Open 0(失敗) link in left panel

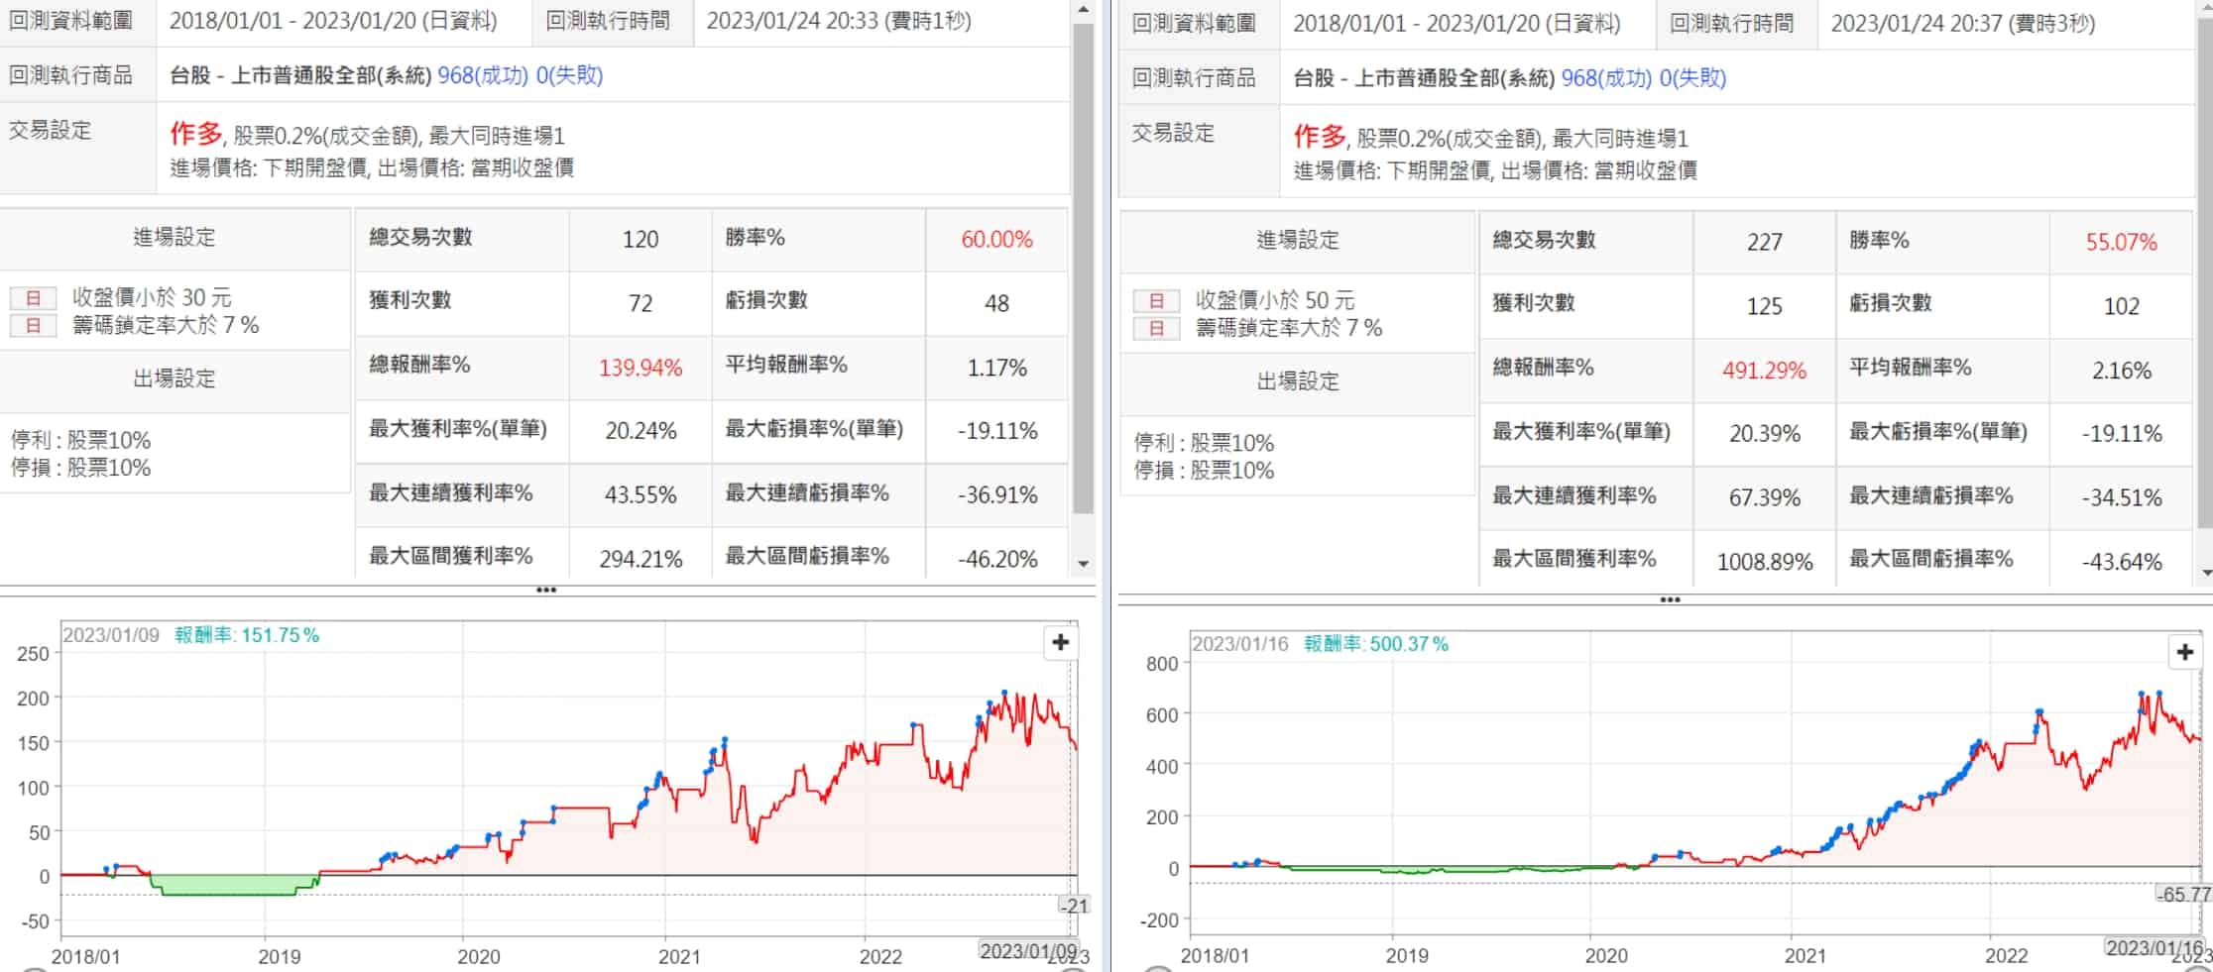[x=569, y=75]
